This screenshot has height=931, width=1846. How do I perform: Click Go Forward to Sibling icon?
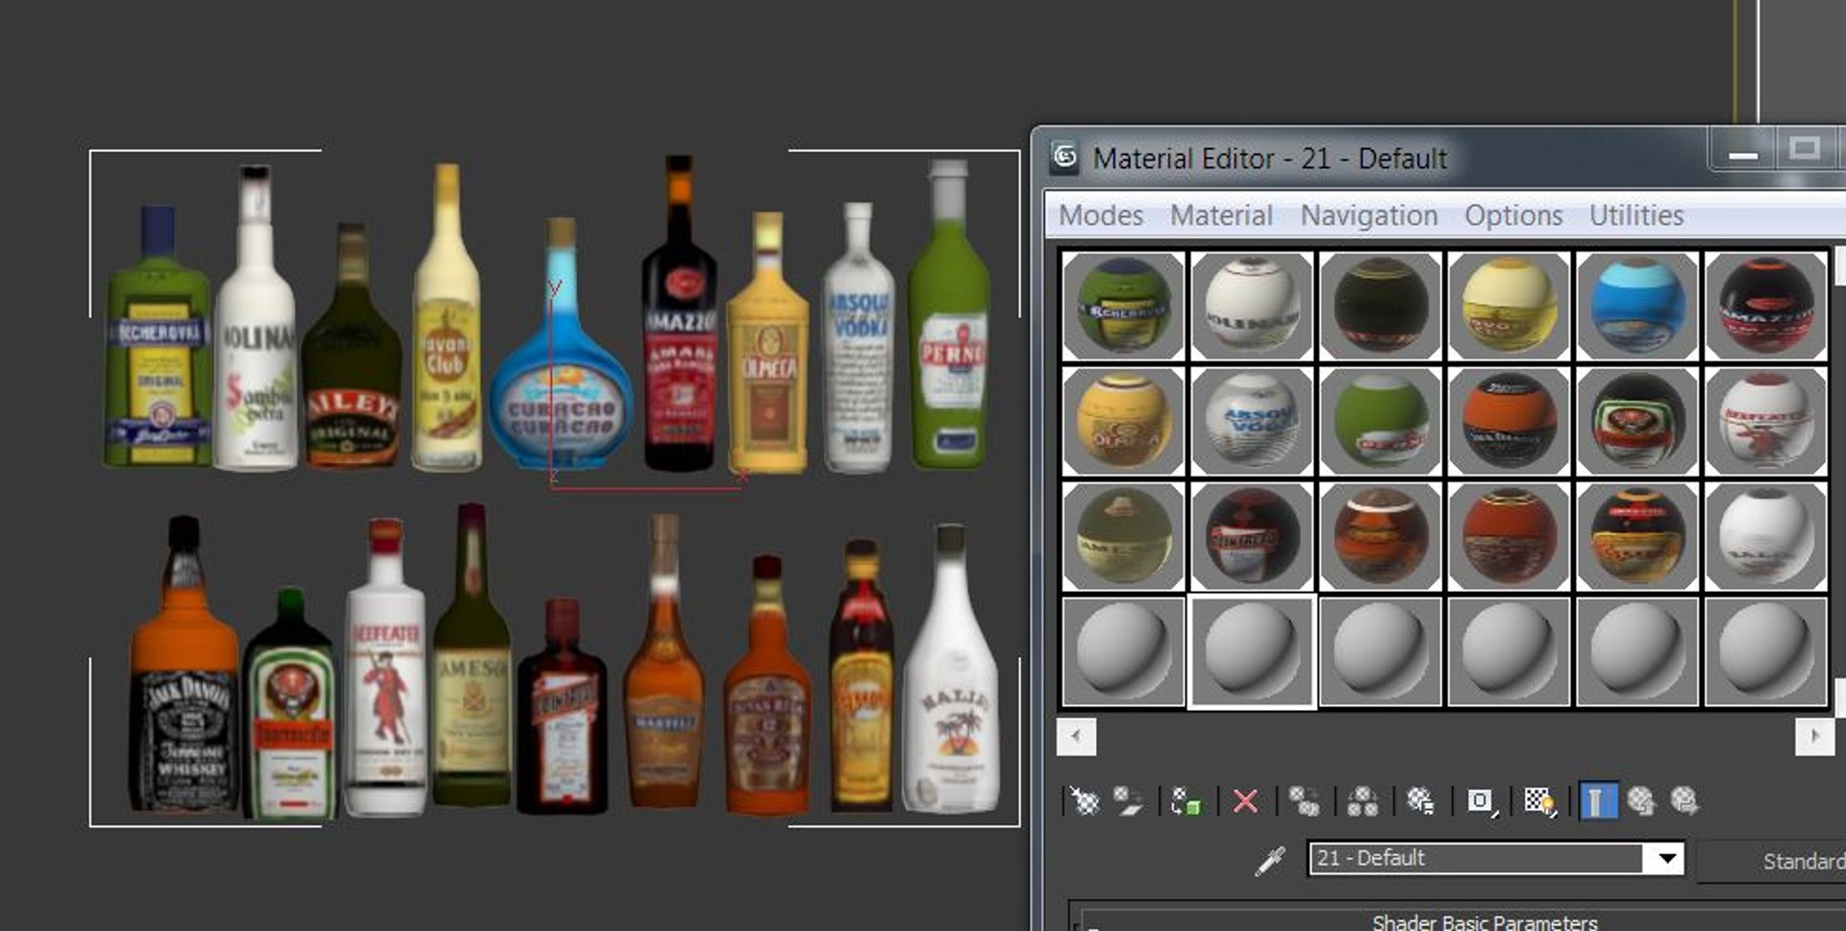[1684, 800]
